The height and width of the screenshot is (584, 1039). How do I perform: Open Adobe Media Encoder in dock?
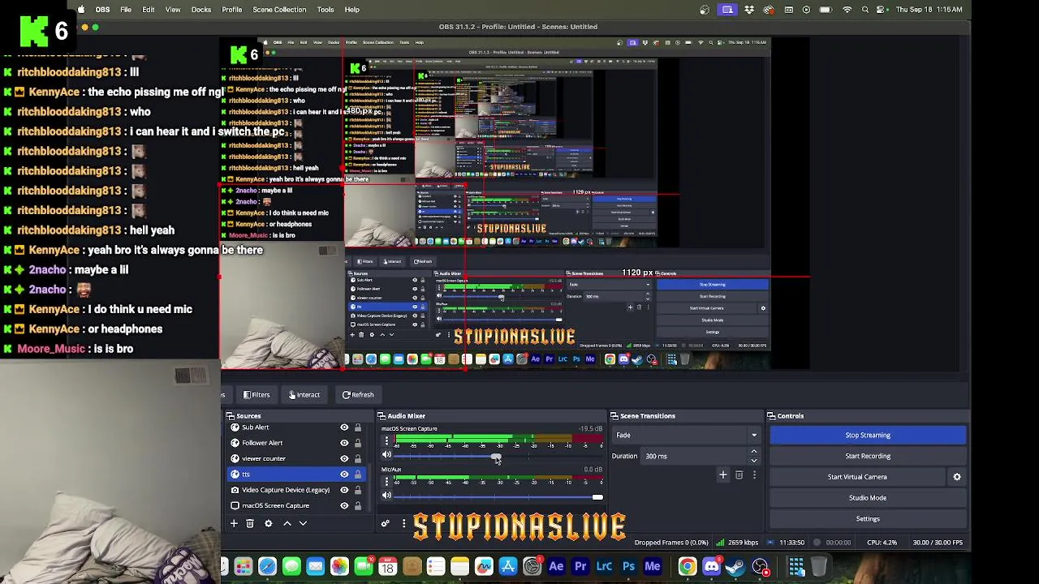tap(653, 566)
